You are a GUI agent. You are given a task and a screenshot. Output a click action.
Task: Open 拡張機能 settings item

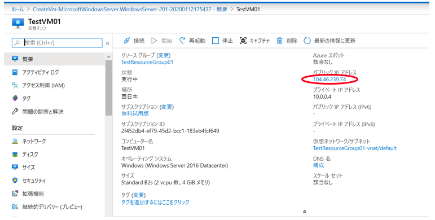[54, 193]
